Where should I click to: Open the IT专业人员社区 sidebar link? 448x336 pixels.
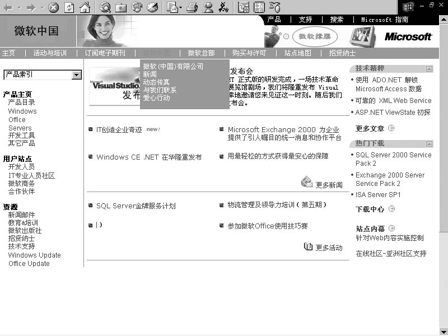tap(31, 176)
